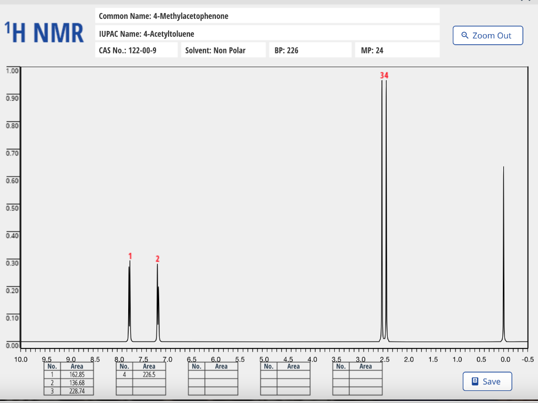Select peak marker 2 near 7.2 ppm
Viewport: 538px width, 403px height.
(x=157, y=258)
